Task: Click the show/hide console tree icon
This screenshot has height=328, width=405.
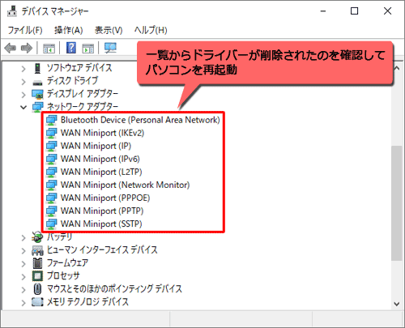Action: pyautogui.click(x=49, y=49)
